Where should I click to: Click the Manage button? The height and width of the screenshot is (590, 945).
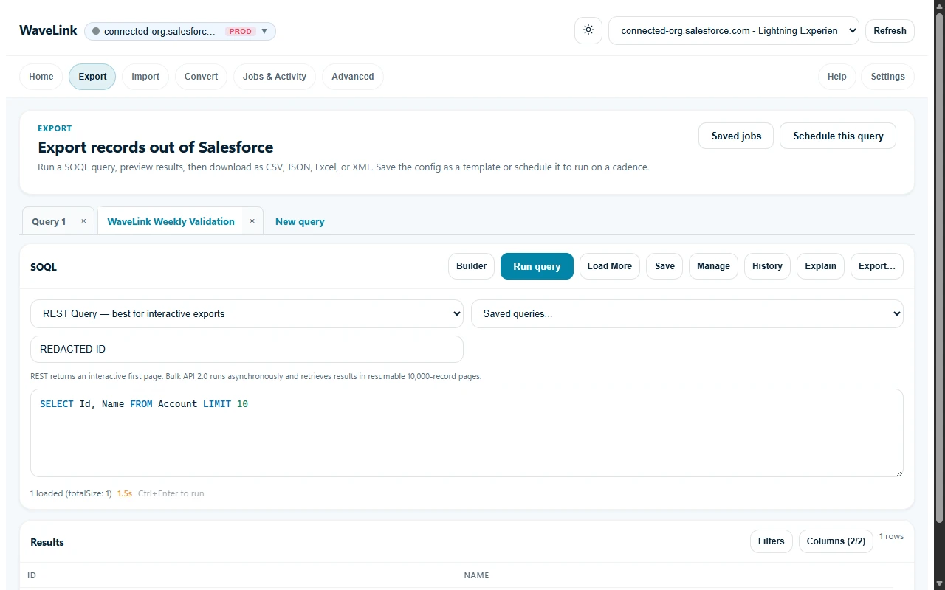[713, 266]
